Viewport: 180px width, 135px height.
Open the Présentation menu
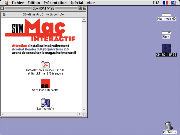55,3
